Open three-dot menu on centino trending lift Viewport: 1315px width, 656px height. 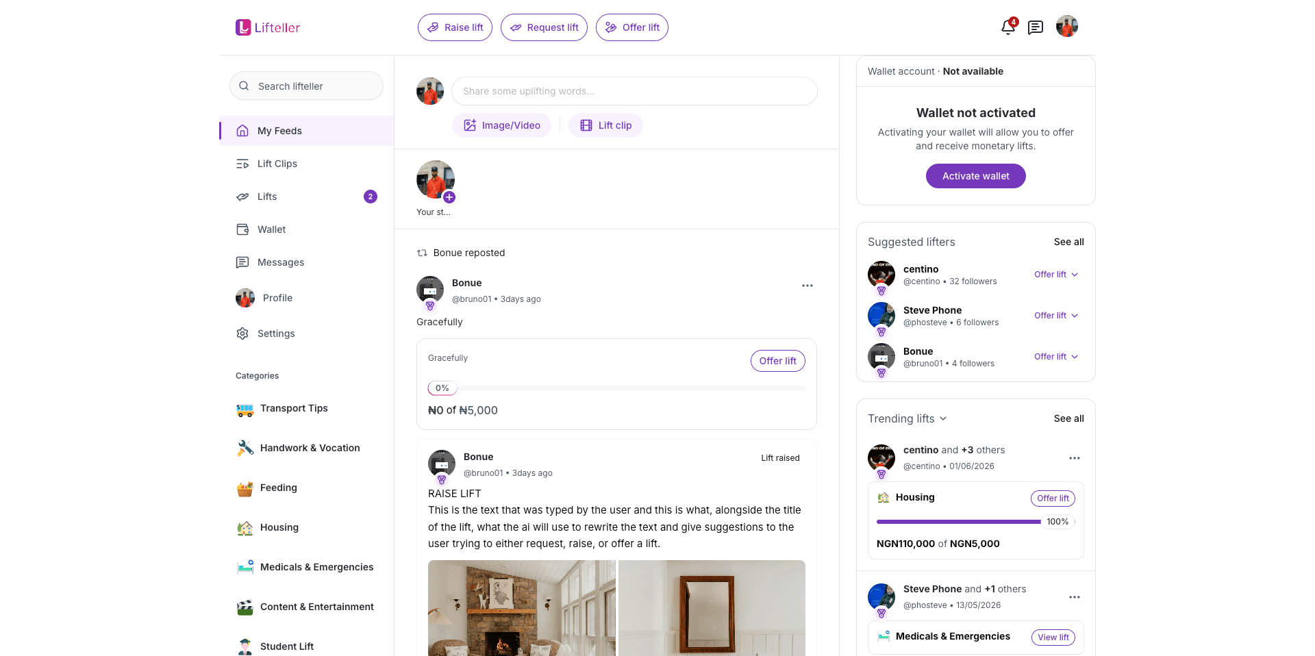tap(1075, 458)
